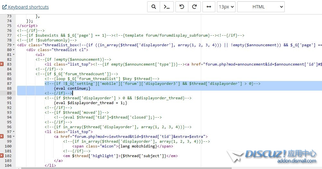Collapse the fold arrow at line 80
The height and width of the screenshot is (169, 322).
14,50
